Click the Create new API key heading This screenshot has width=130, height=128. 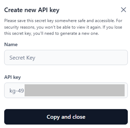pyautogui.click(x=32, y=10)
